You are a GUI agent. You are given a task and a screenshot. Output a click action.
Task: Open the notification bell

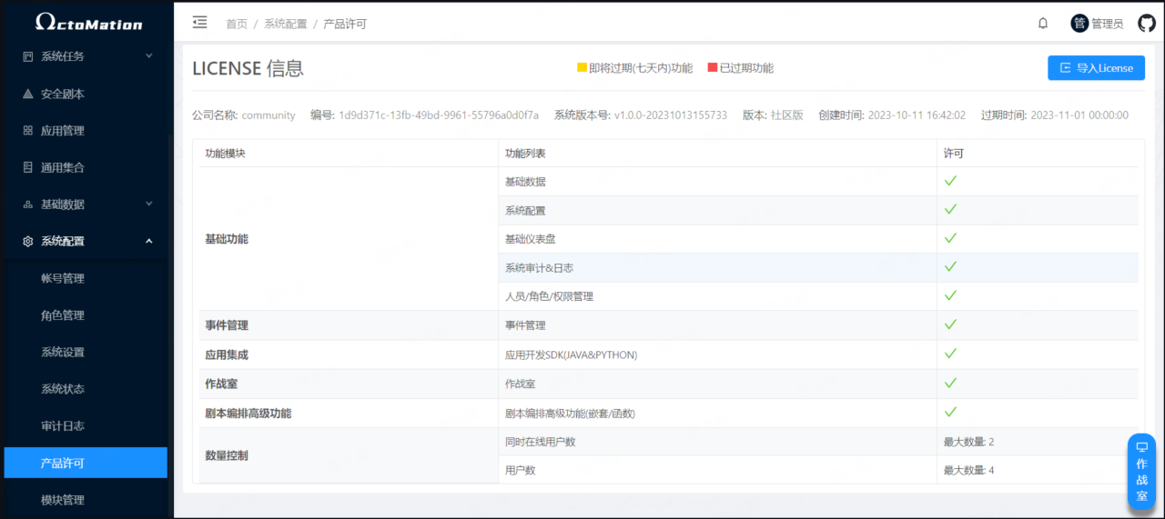pos(1043,24)
